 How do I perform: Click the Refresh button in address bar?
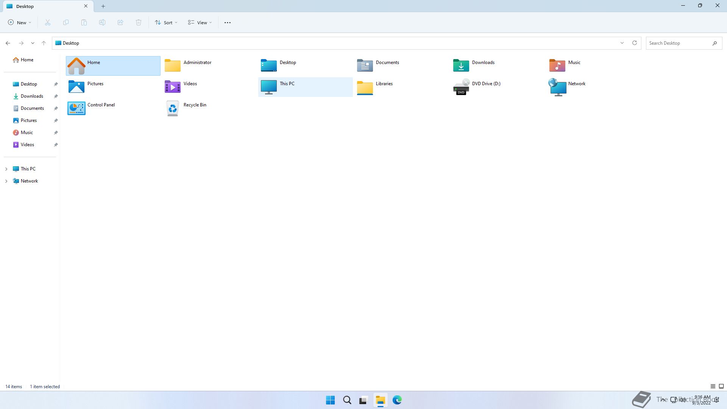pyautogui.click(x=635, y=43)
